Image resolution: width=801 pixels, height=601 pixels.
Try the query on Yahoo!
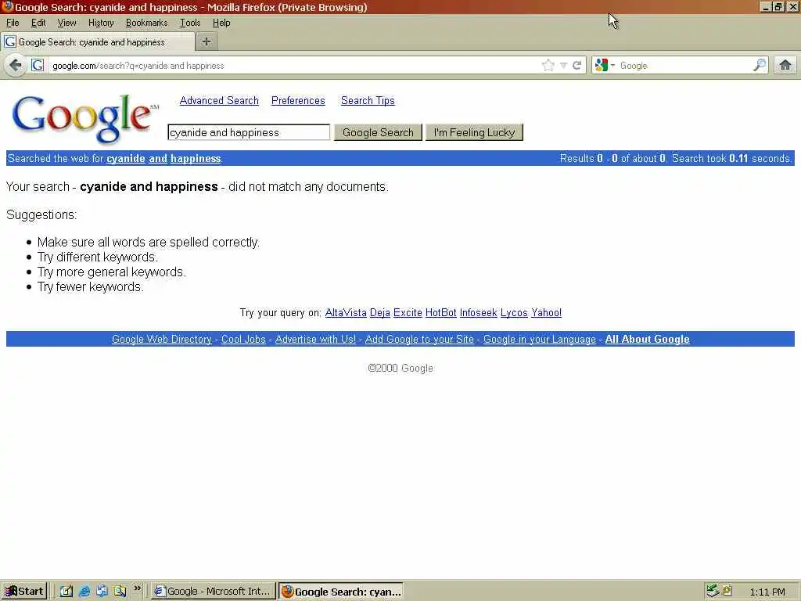tap(546, 312)
